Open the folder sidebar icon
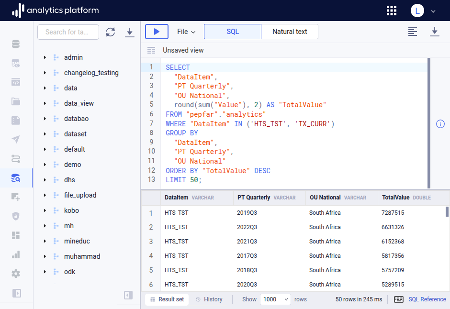The image size is (450, 309). tap(16, 101)
